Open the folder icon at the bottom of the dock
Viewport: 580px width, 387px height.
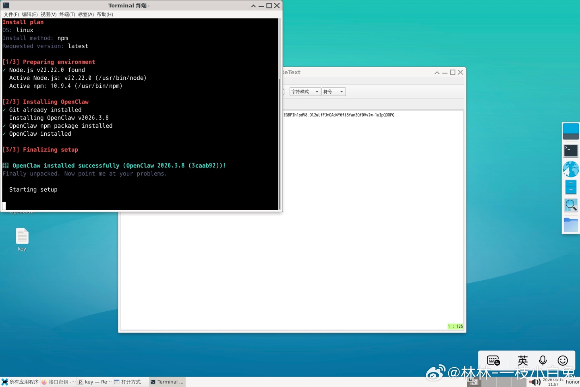click(570, 225)
